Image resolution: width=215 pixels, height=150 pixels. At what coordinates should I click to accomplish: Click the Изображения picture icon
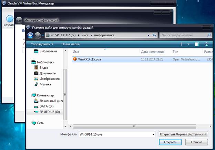(x=36, y=79)
